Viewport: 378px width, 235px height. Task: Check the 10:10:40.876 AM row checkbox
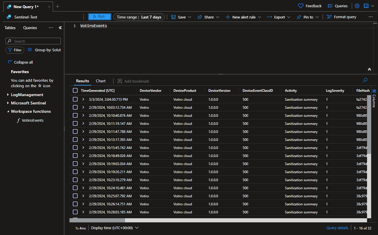click(75, 115)
